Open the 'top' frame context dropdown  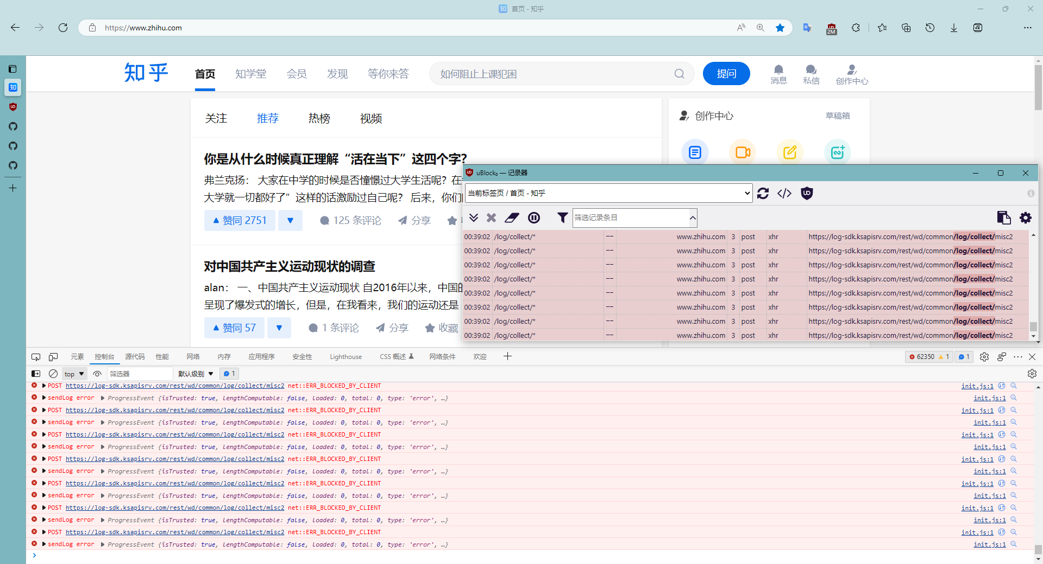coord(73,374)
